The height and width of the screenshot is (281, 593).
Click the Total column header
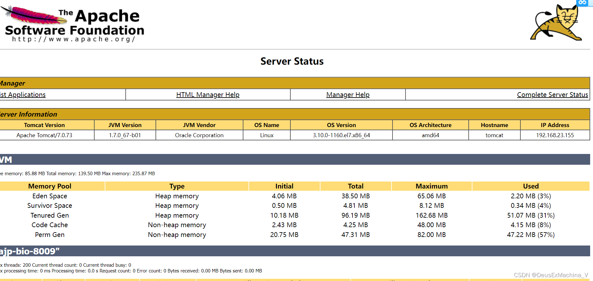point(356,186)
